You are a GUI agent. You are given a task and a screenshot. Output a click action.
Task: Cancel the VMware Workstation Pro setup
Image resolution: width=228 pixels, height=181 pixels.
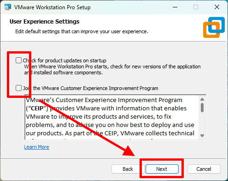(204, 169)
